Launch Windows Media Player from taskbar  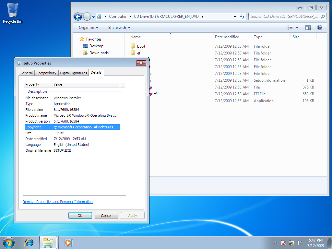coord(68,242)
